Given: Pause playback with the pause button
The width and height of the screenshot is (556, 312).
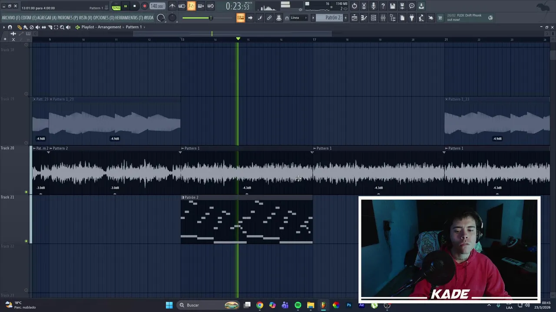Looking at the screenshot, I should pyautogui.click(x=125, y=6).
